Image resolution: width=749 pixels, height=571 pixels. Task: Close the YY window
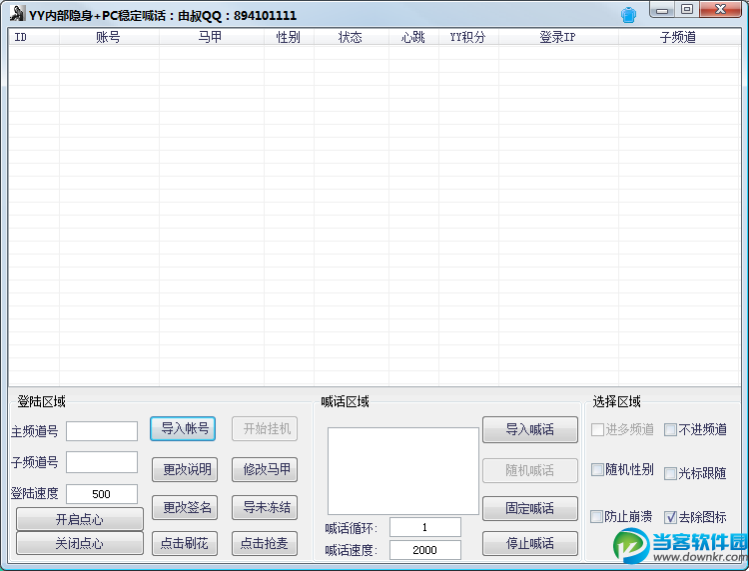721,10
